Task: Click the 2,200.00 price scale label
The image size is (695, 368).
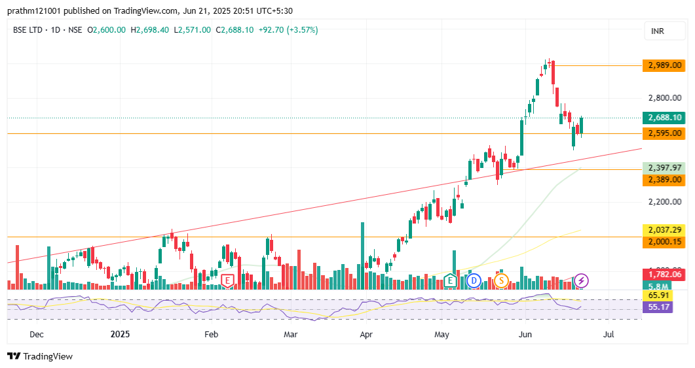Action: (x=664, y=202)
